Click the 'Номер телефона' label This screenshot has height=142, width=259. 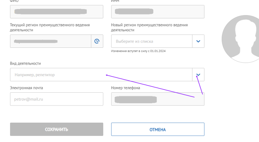tap(126, 88)
